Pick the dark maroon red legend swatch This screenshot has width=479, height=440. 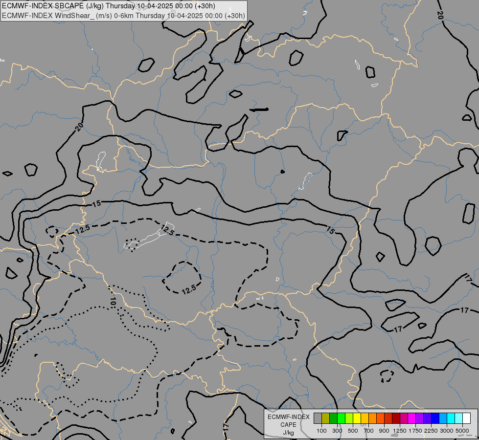(x=396, y=418)
